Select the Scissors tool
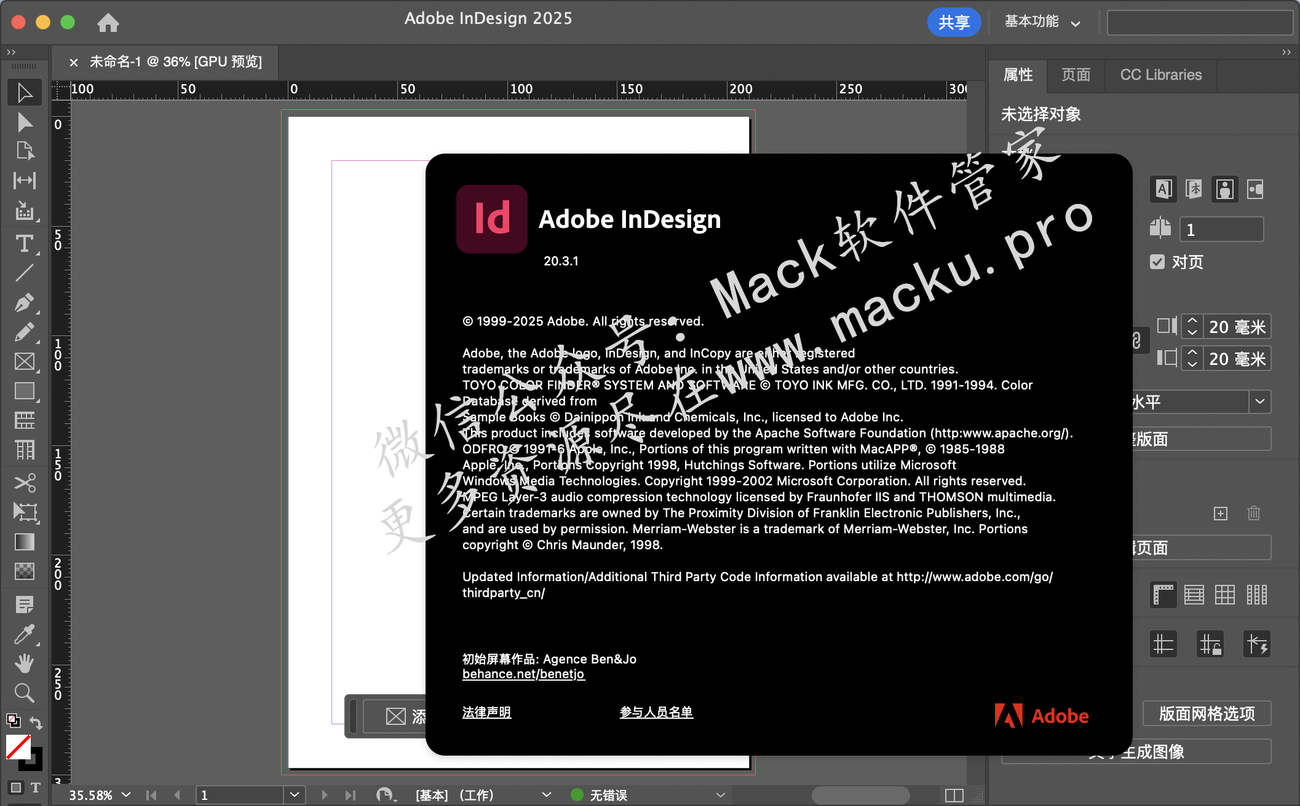Image resolution: width=1300 pixels, height=806 pixels. click(25, 483)
